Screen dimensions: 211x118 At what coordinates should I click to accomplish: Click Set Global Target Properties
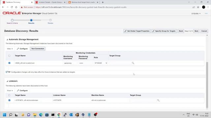[x=137, y=31]
